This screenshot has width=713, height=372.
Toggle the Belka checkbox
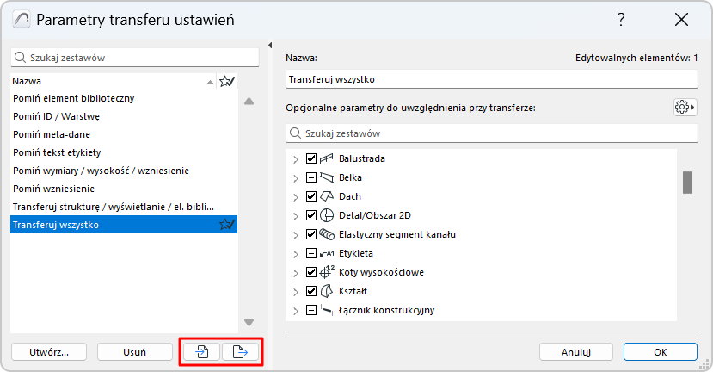pyautogui.click(x=311, y=178)
